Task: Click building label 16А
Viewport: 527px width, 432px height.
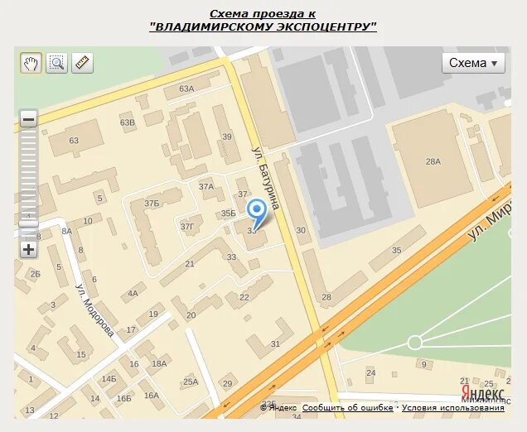Action: tap(152, 396)
